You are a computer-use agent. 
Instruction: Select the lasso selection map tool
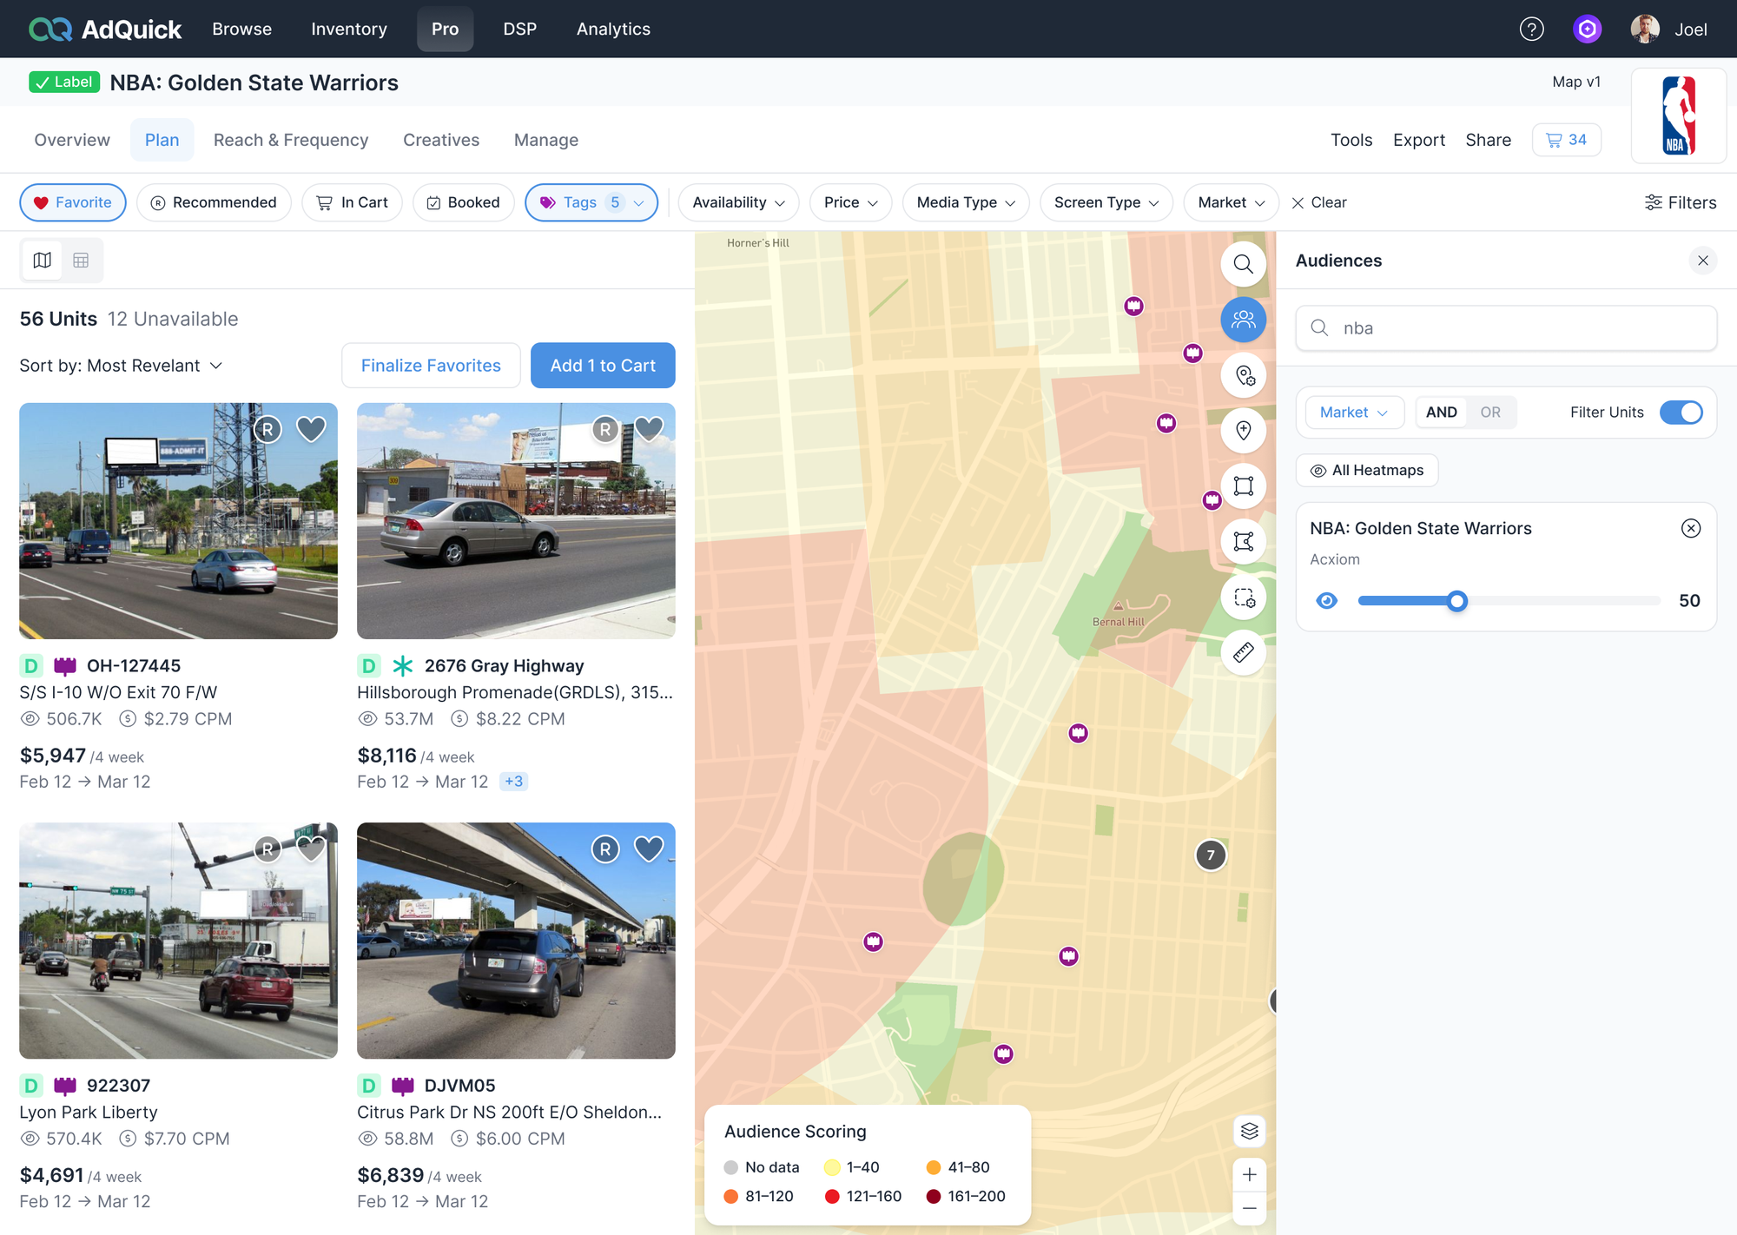point(1243,598)
